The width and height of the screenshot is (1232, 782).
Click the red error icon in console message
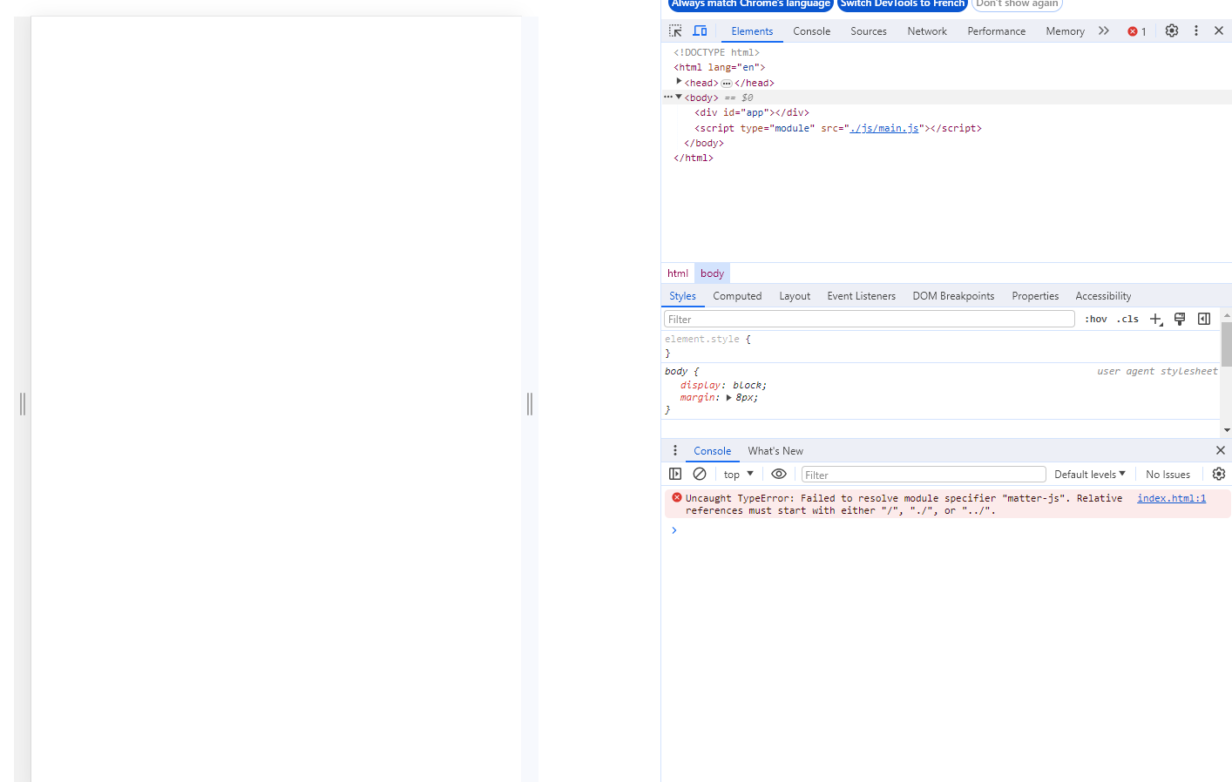click(x=677, y=497)
